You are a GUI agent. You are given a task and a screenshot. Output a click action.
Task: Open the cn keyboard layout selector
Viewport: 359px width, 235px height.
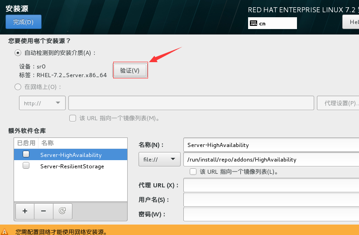(x=273, y=23)
